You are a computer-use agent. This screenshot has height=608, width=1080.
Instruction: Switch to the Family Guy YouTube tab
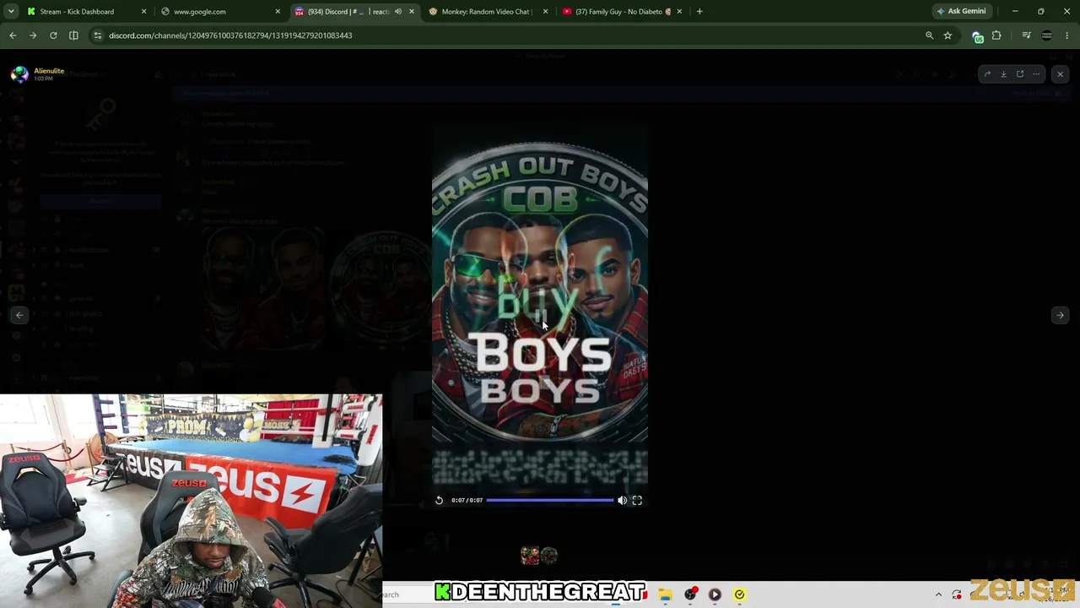click(x=623, y=12)
